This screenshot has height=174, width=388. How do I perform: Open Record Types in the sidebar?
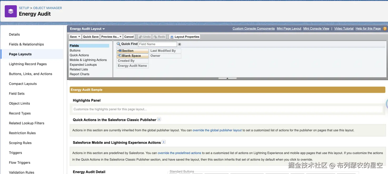[20, 113]
